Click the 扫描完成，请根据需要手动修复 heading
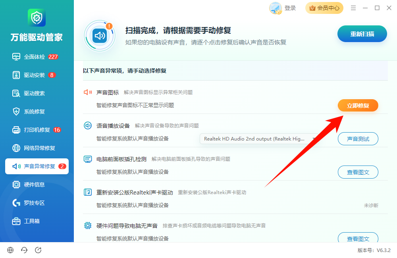 click(178, 31)
